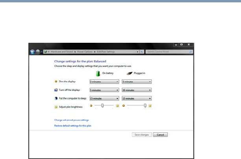Click the Cancel button
The height and width of the screenshot is (159, 241).
click(160, 135)
